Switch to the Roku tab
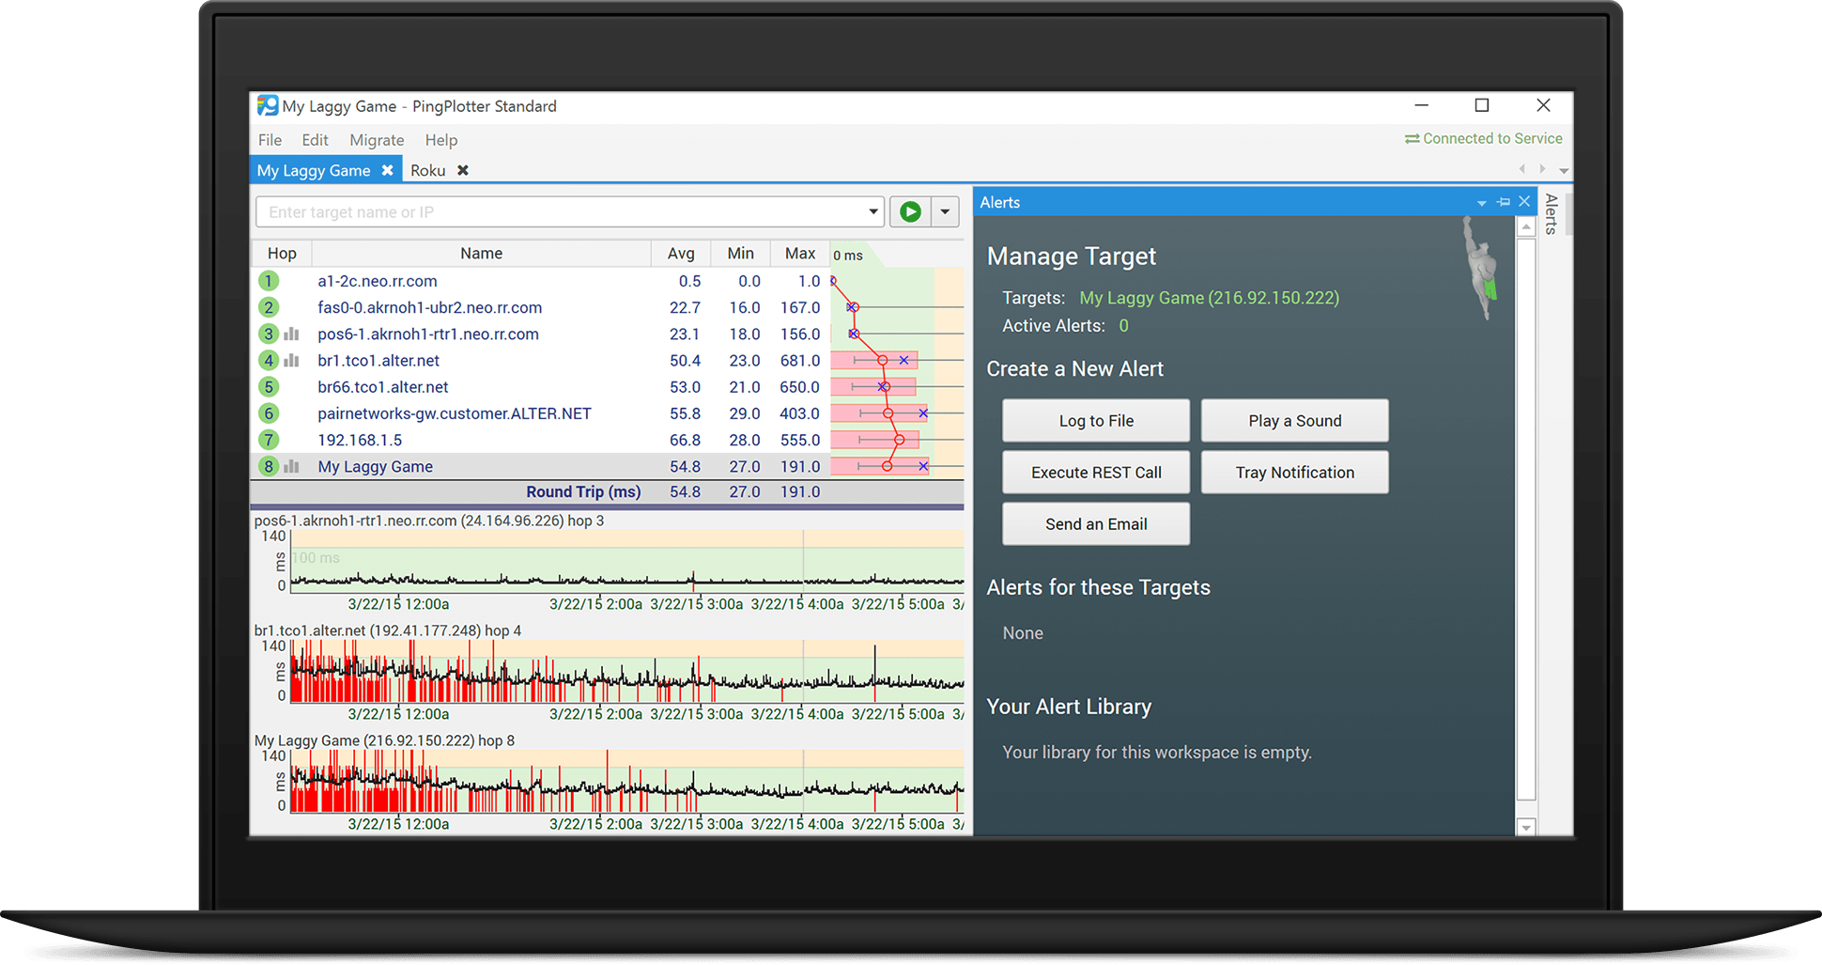This screenshot has height=965, width=1822. click(x=427, y=170)
